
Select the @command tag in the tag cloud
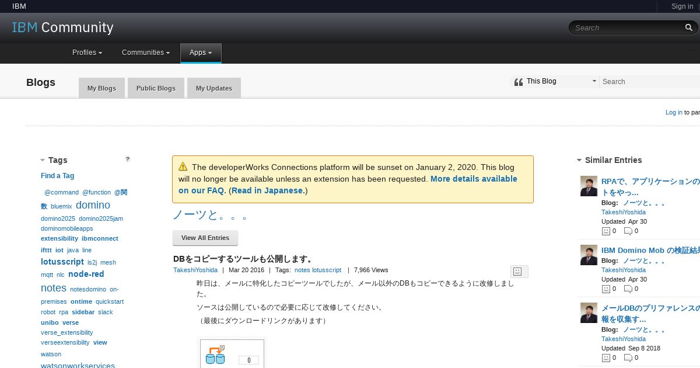(x=61, y=192)
